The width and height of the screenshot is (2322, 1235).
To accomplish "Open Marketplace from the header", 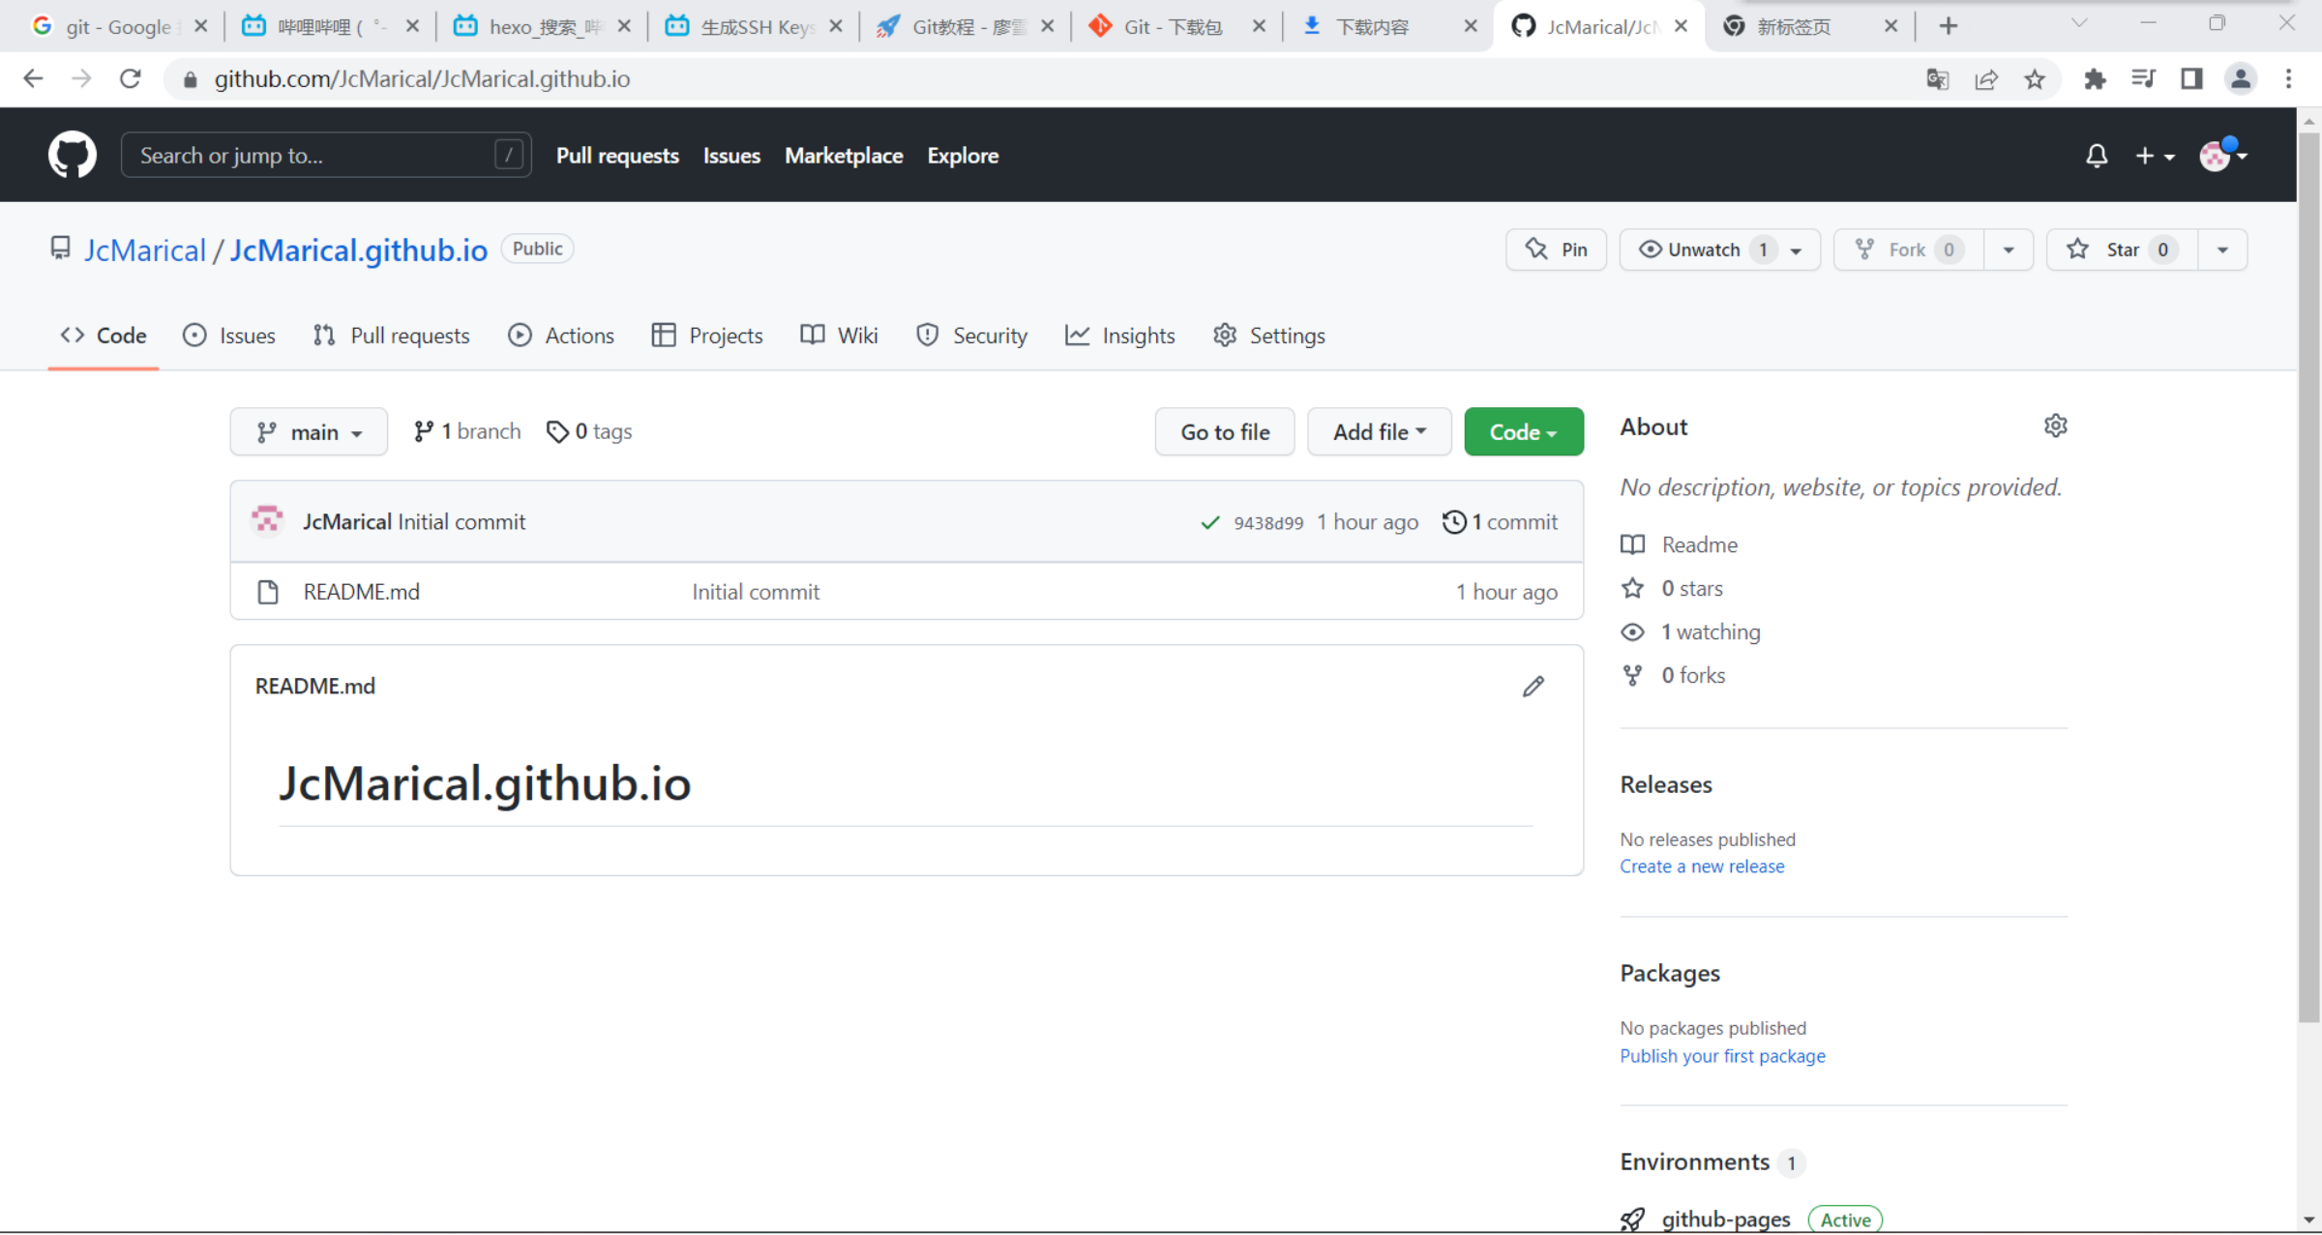I will 844,156.
